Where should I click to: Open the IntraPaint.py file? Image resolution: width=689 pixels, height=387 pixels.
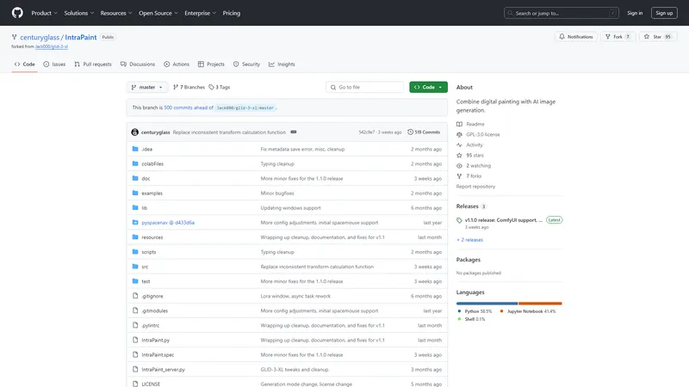[156, 340]
